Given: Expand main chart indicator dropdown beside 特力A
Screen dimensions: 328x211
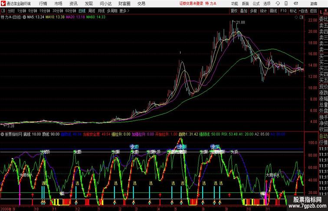Looking at the screenshot, I should pyautogui.click(x=24, y=17).
